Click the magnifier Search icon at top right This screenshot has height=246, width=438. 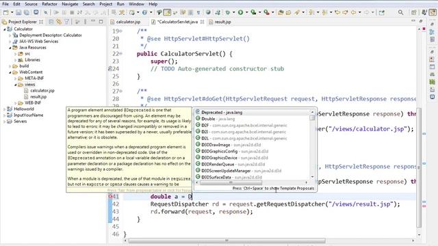tap(400, 12)
